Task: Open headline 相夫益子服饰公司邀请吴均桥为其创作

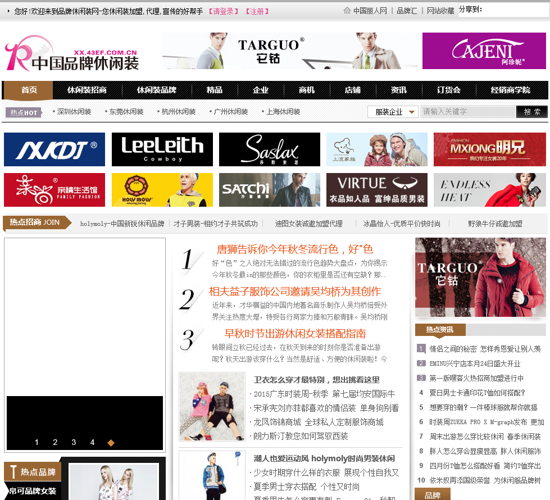Action: point(296,291)
